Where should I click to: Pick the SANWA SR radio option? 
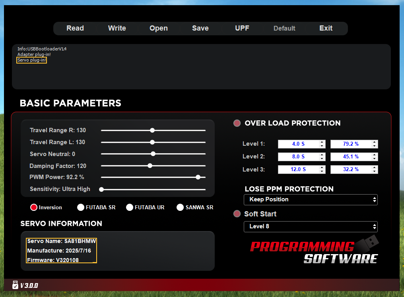(180, 207)
